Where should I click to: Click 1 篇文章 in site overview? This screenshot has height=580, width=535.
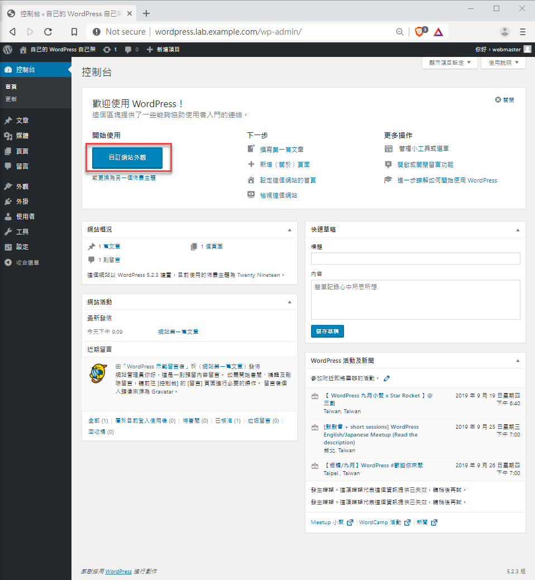(x=109, y=246)
